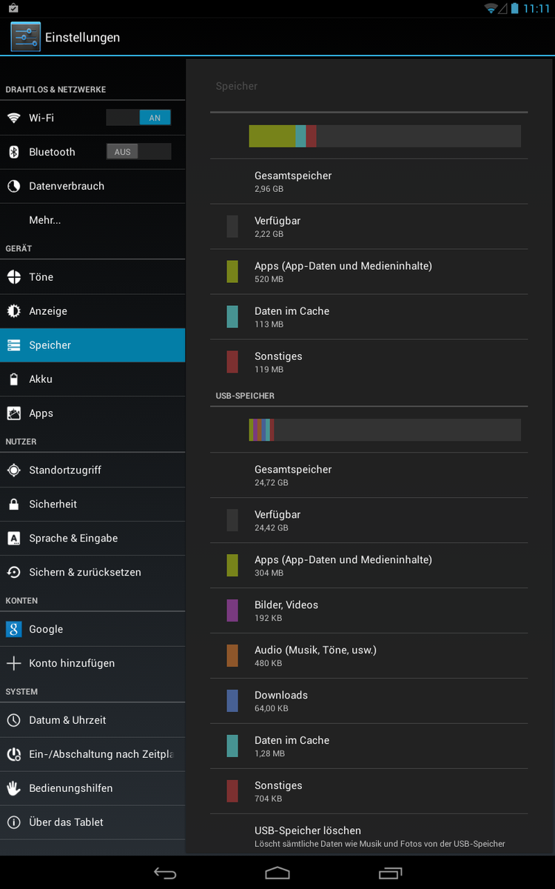This screenshot has width=555, height=889.
Task: Tap Konto hinzufügen
Action: pos(92,663)
